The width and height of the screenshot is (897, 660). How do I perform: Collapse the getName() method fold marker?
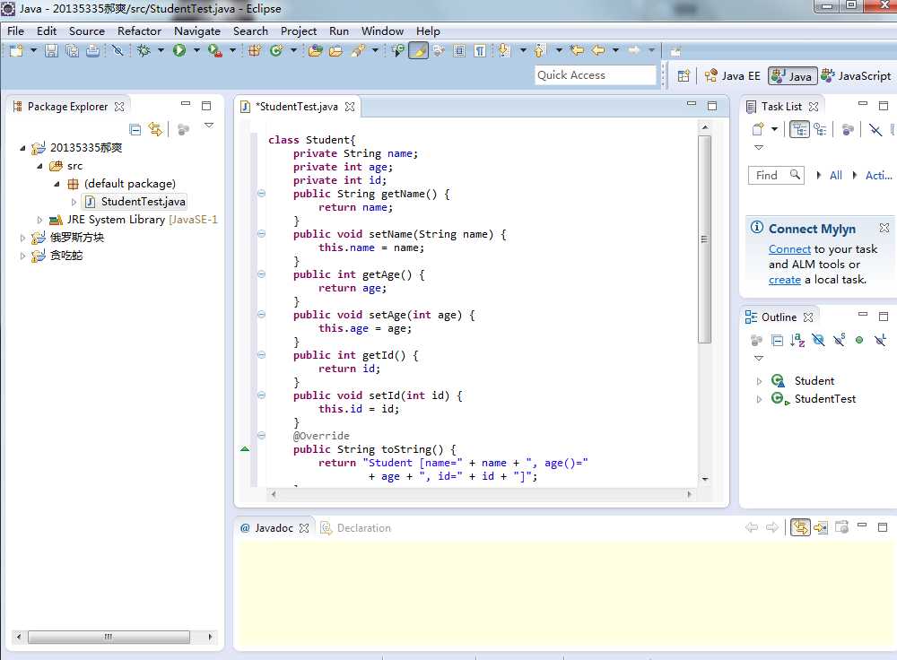tap(261, 194)
